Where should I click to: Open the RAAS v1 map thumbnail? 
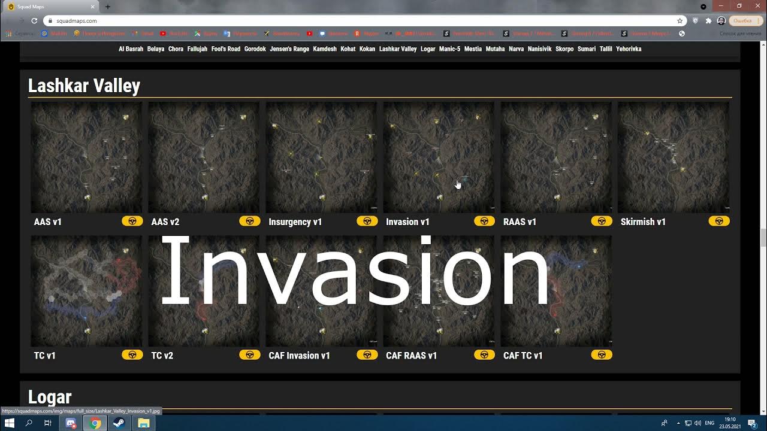tap(556, 157)
